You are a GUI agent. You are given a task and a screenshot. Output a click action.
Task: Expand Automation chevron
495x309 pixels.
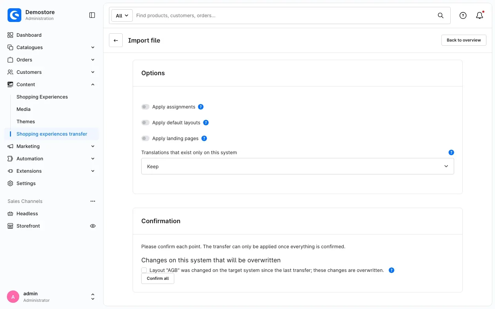pos(93,159)
